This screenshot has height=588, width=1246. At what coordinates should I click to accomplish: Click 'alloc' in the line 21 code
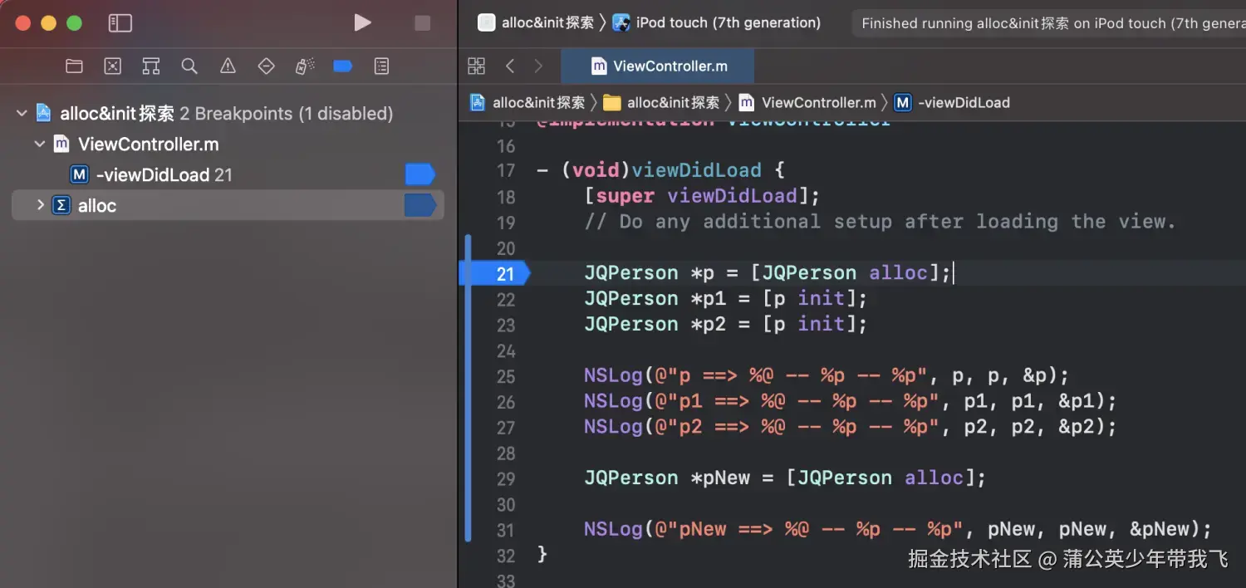(899, 272)
